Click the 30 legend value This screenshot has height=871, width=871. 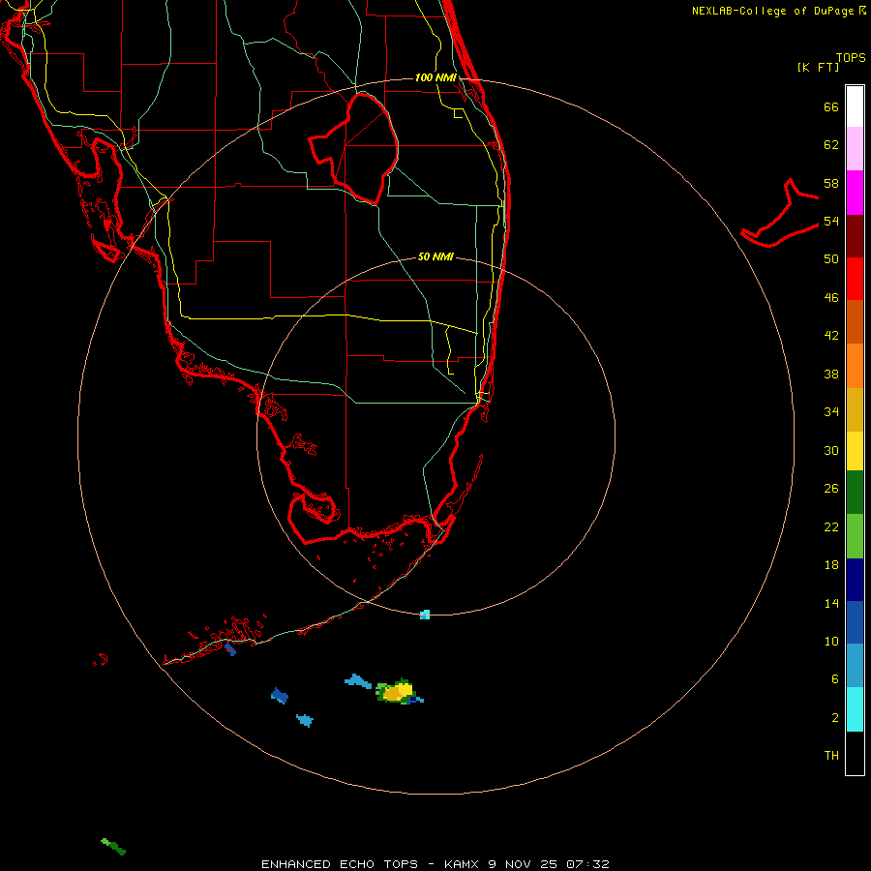coord(831,450)
